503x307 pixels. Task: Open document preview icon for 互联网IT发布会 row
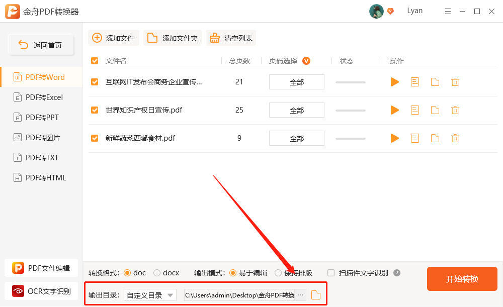415,82
